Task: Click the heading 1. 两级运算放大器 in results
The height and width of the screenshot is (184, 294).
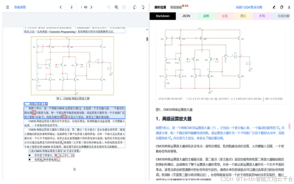Action: tap(174, 119)
